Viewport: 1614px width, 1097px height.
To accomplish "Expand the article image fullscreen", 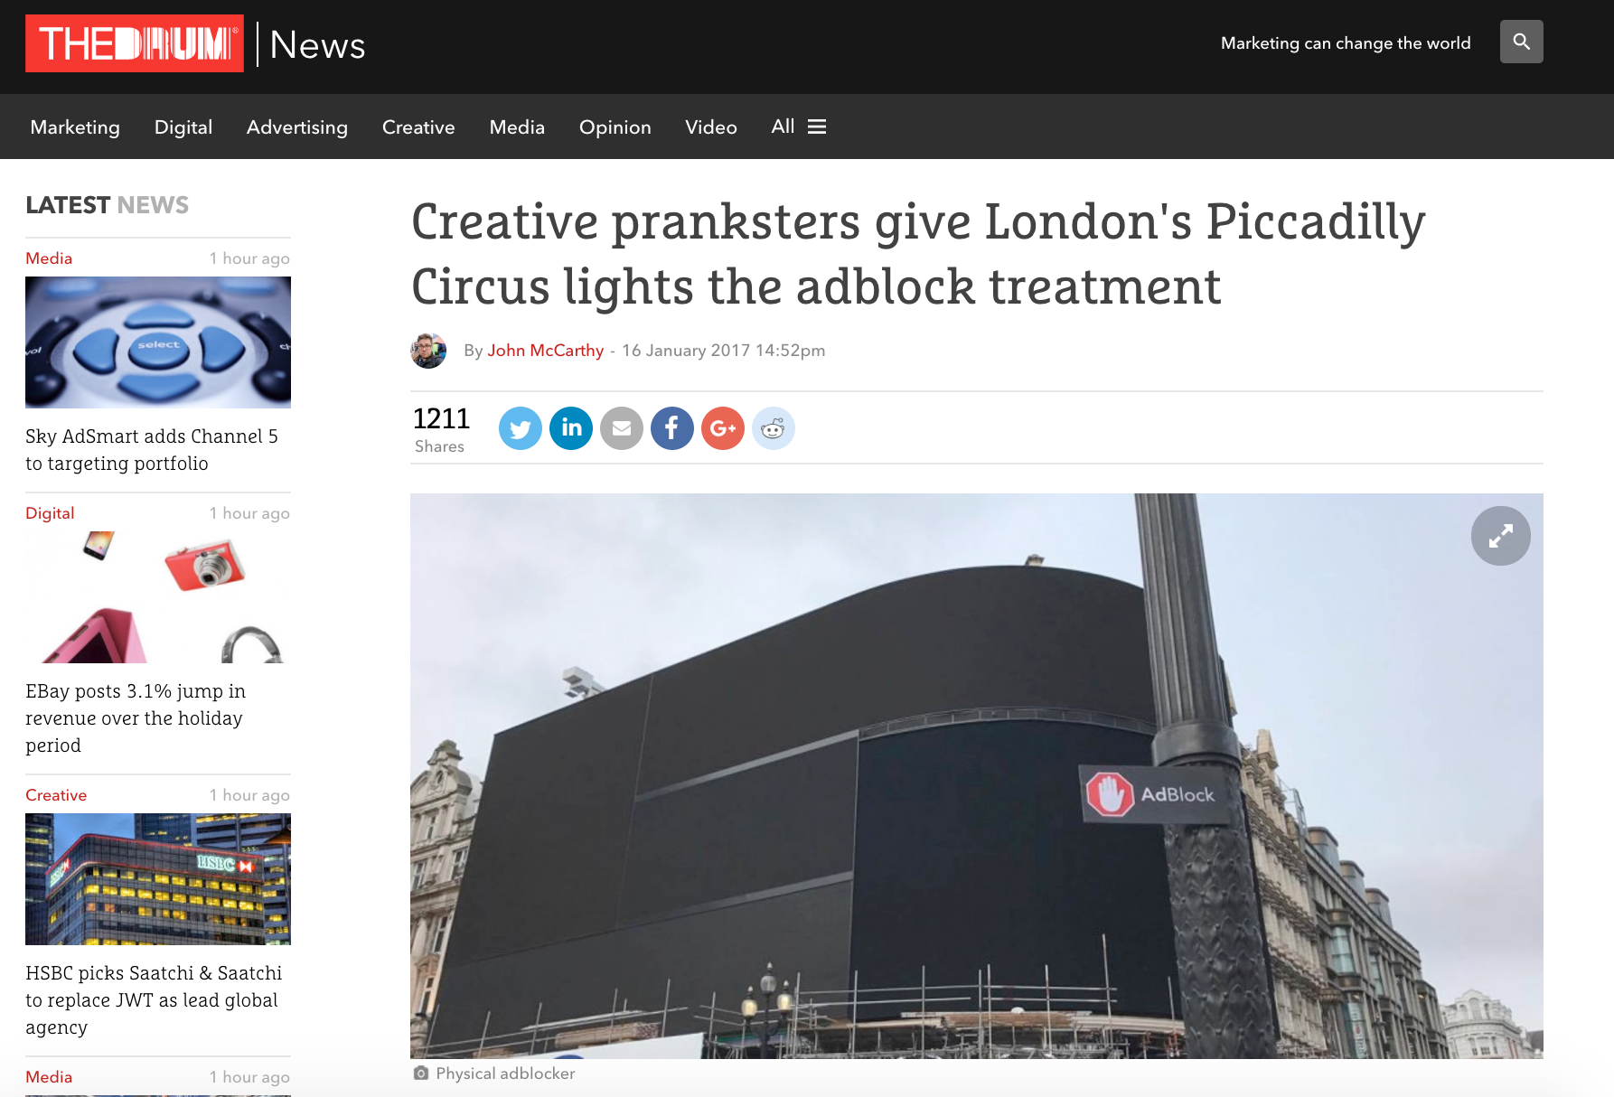I will point(1500,536).
